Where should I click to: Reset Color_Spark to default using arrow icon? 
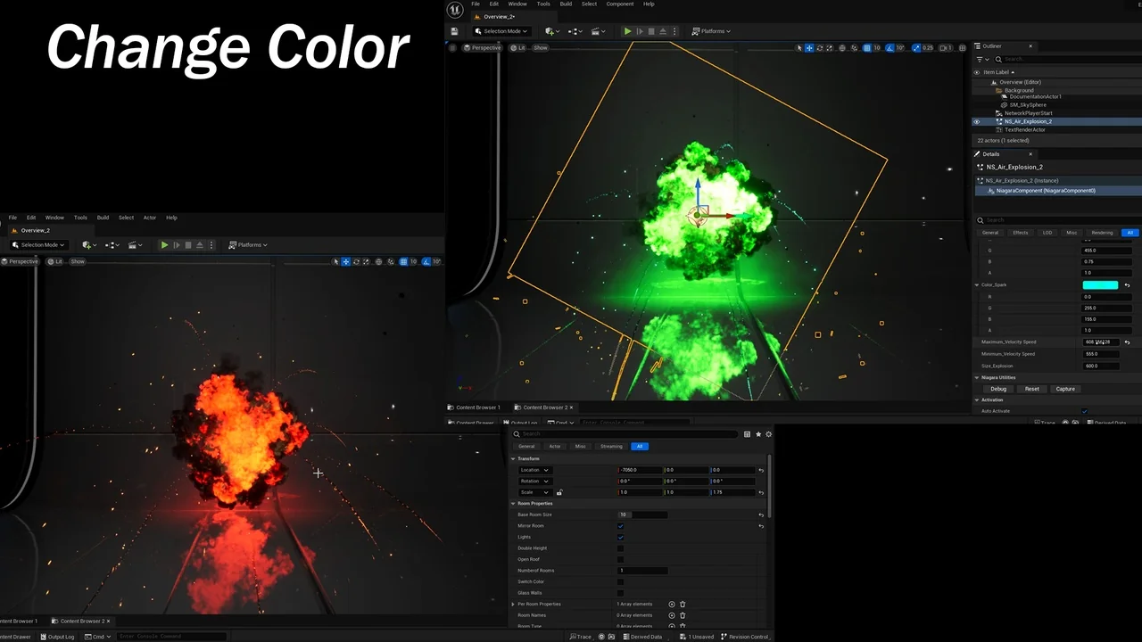pyautogui.click(x=1127, y=285)
